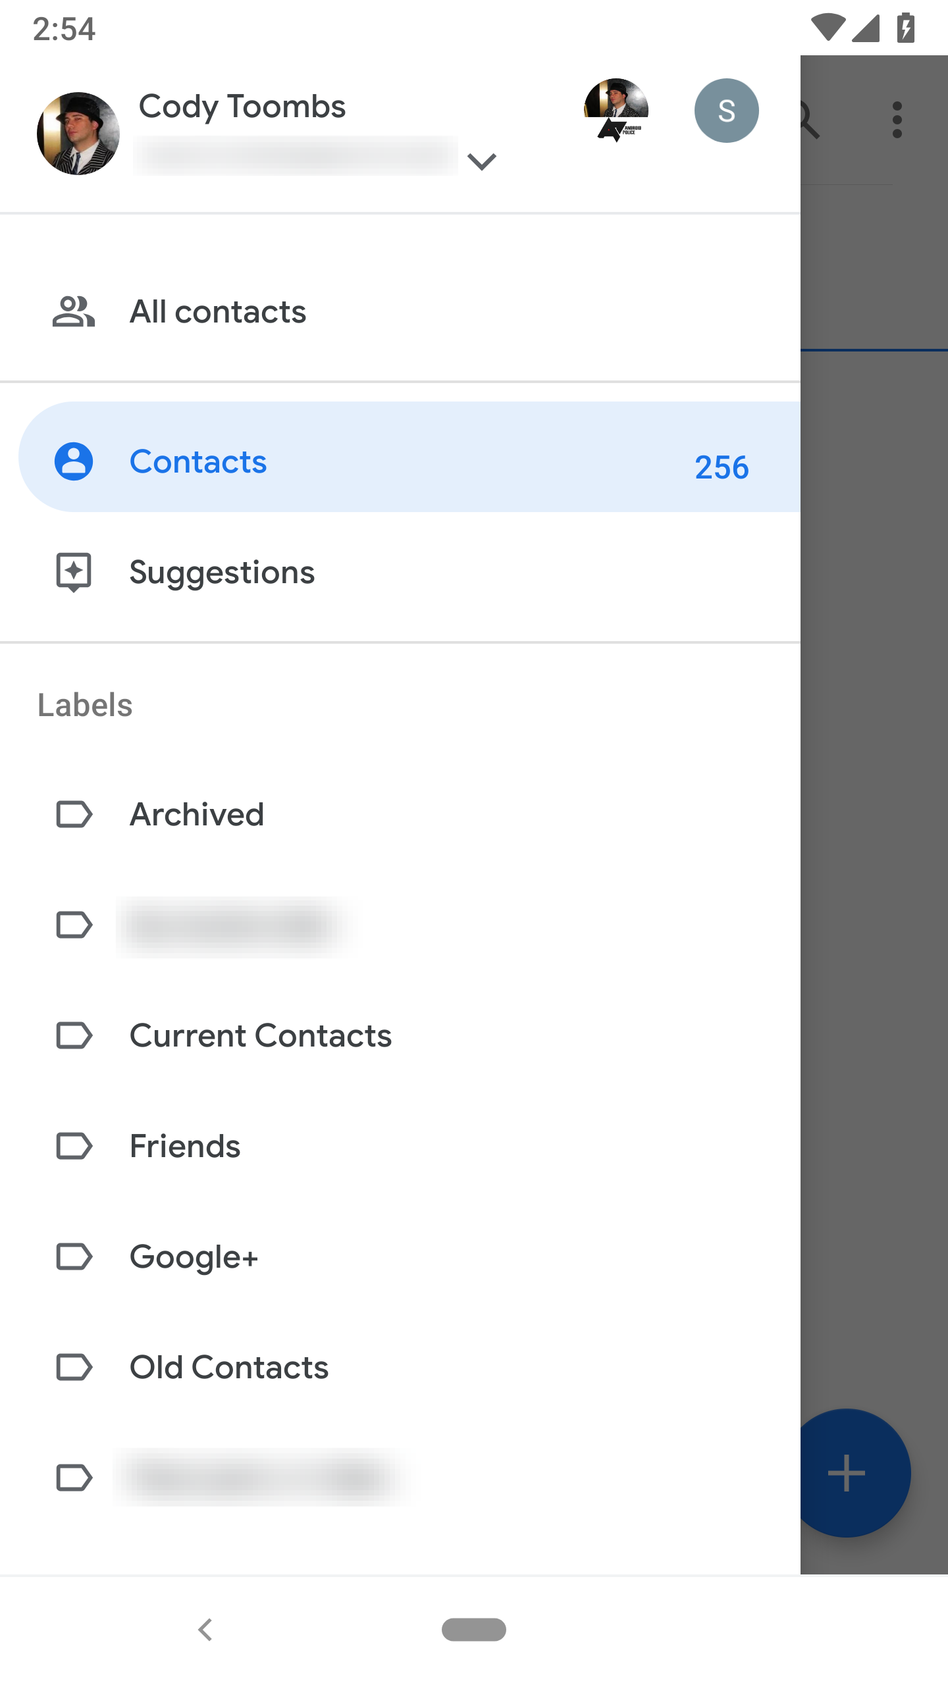948x1685 pixels.
Task: Click the Friends label tag icon
Action: pyautogui.click(x=74, y=1146)
